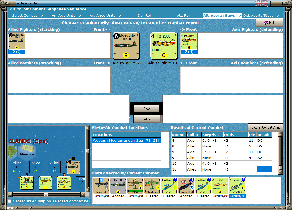Click the Odds column header
Viewport: 292px width, 210px height.
tap(235, 135)
